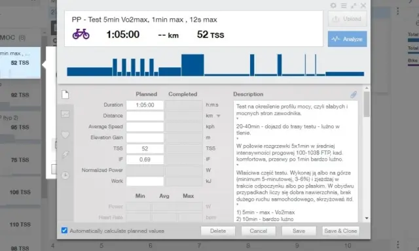Image resolution: width=419 pixels, height=251 pixels.
Task: Open the heart rate tab icon
Action: click(x=65, y=135)
